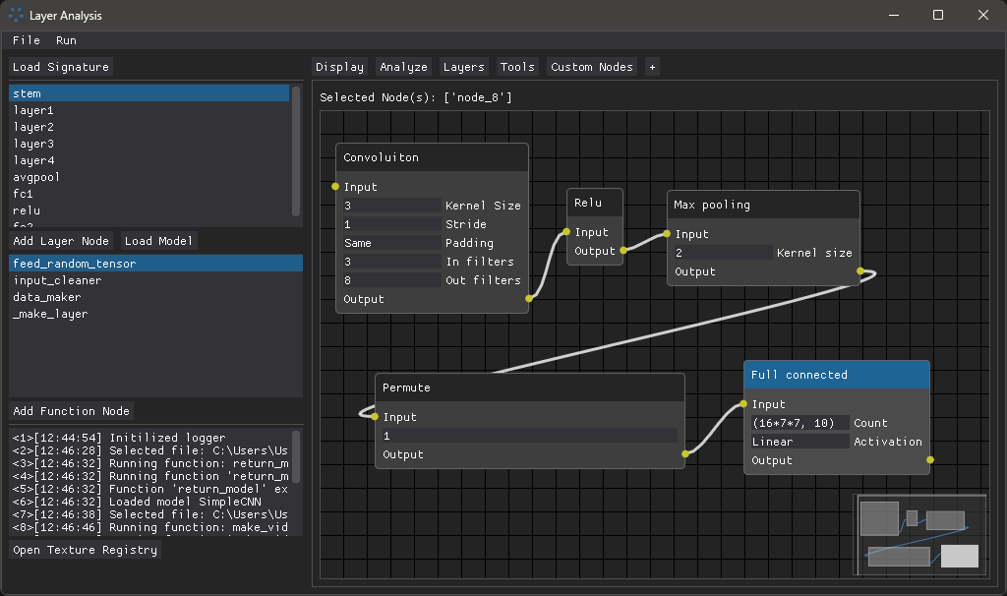
Task: Click the Convolution node's Output connector
Action: click(x=530, y=299)
